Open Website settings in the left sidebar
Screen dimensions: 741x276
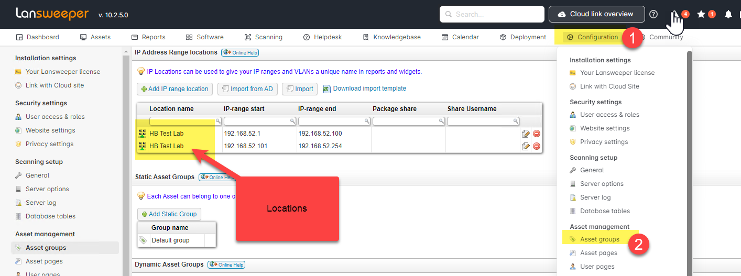(x=50, y=130)
